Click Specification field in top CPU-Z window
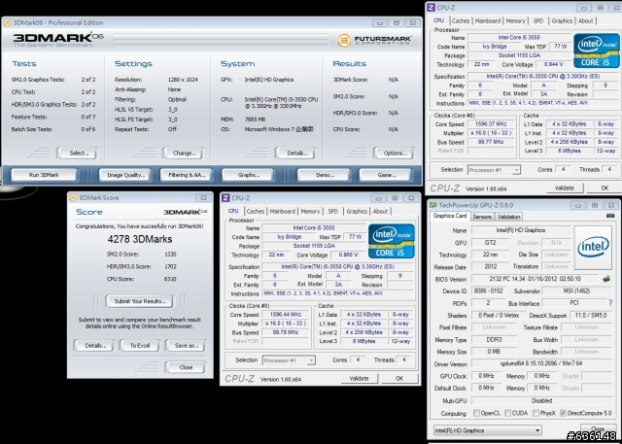Screen dimensions: 622x444 (543, 76)
